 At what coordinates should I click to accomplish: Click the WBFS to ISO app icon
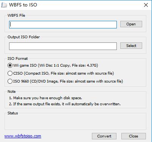[4, 5]
